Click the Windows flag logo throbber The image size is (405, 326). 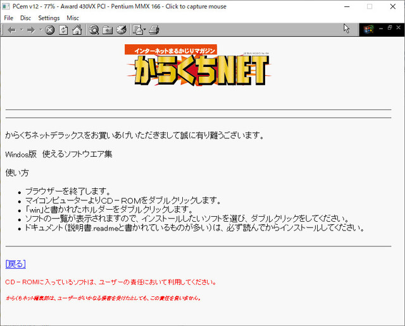tap(368, 30)
